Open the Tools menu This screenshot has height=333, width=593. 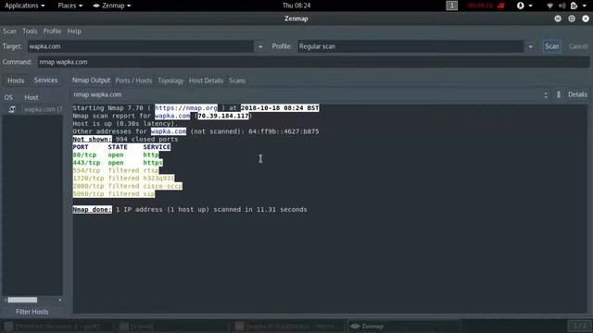(x=30, y=31)
